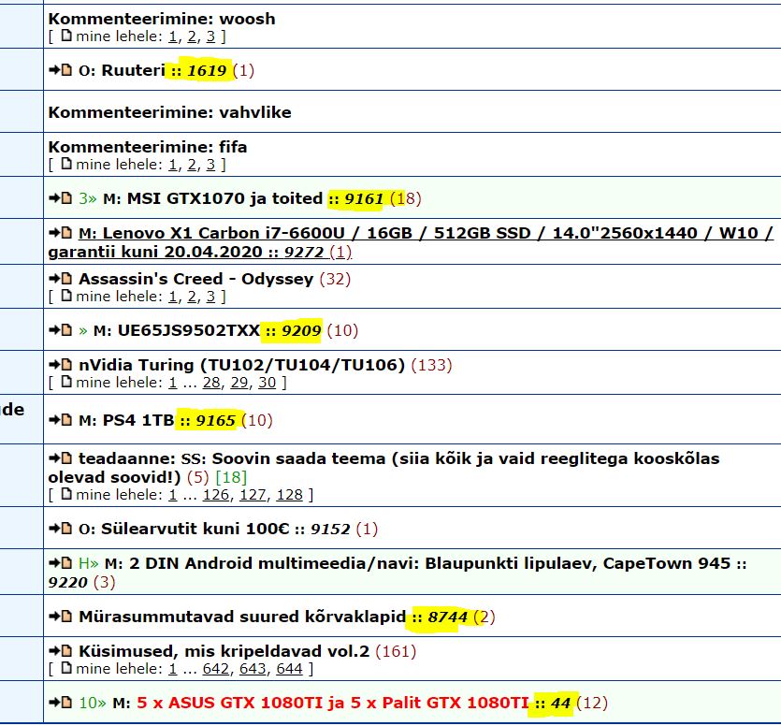Go to page 127 of Soovin saada teema
The height and width of the screenshot is (726, 781).
[x=253, y=495]
